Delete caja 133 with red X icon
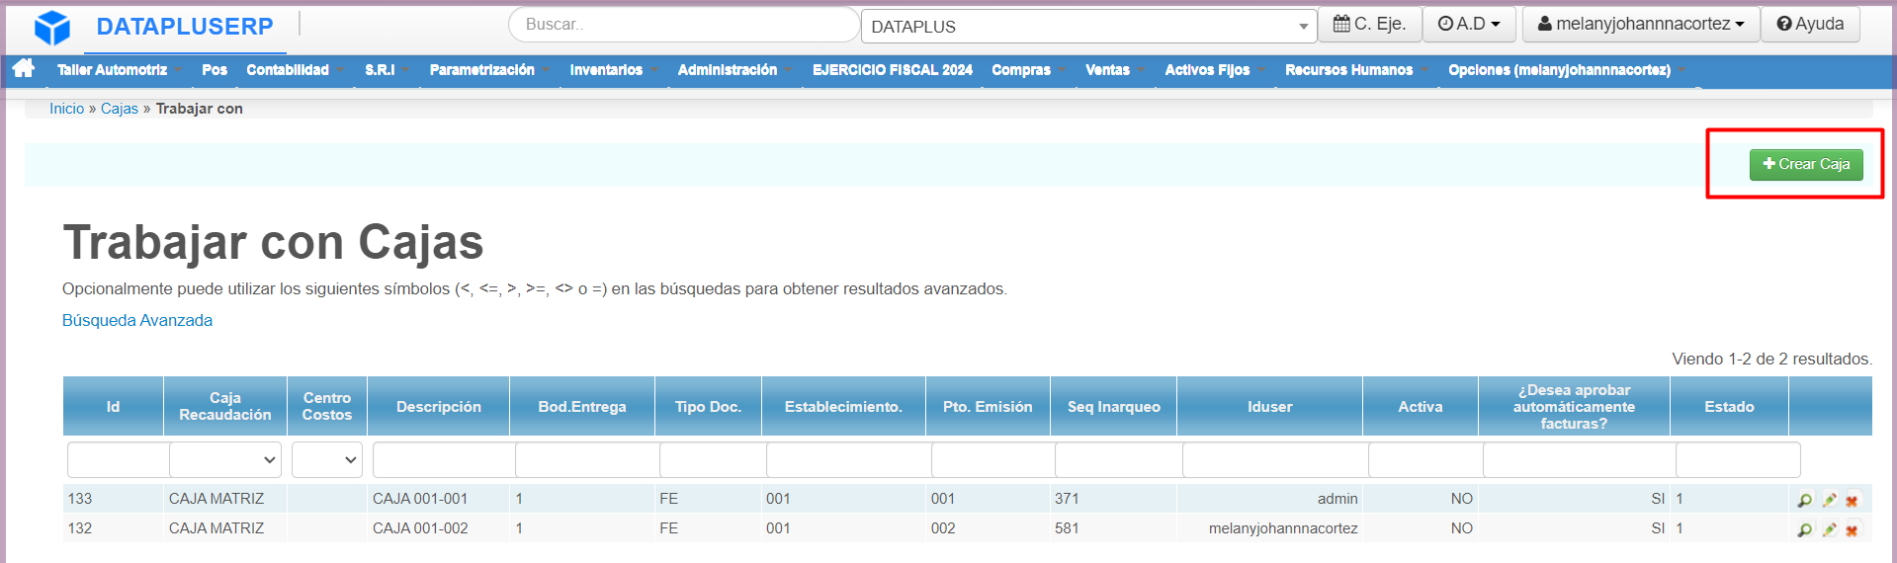The image size is (1897, 563). (1852, 500)
